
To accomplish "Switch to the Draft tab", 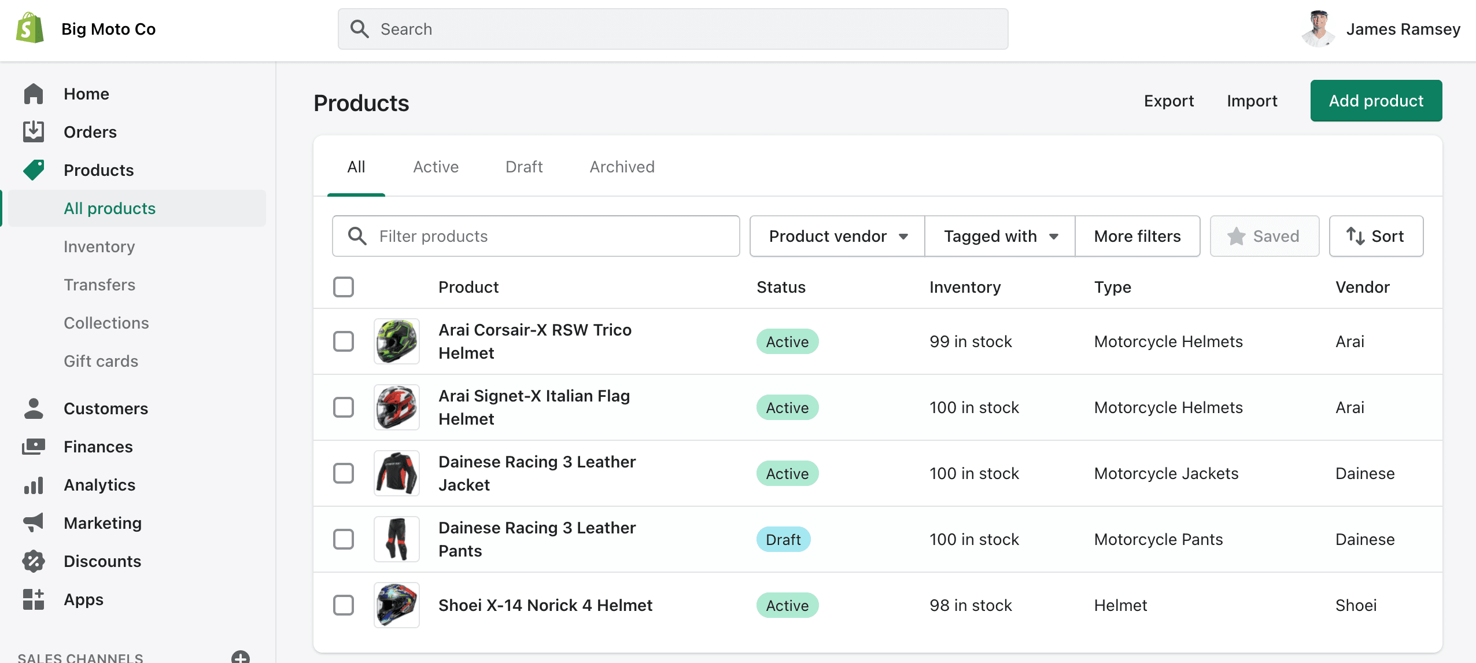I will (x=523, y=167).
